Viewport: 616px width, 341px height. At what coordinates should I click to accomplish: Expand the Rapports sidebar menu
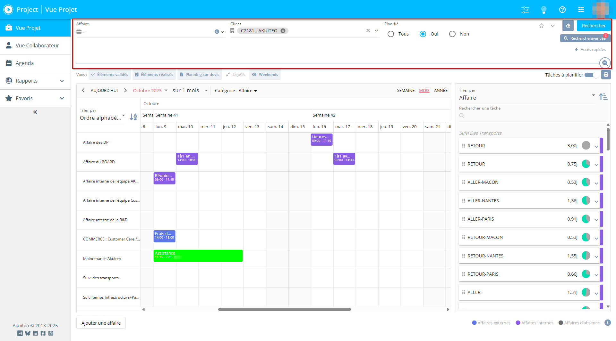(35, 81)
